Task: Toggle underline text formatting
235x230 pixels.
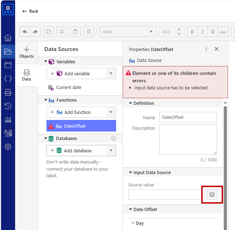Action: point(212,32)
